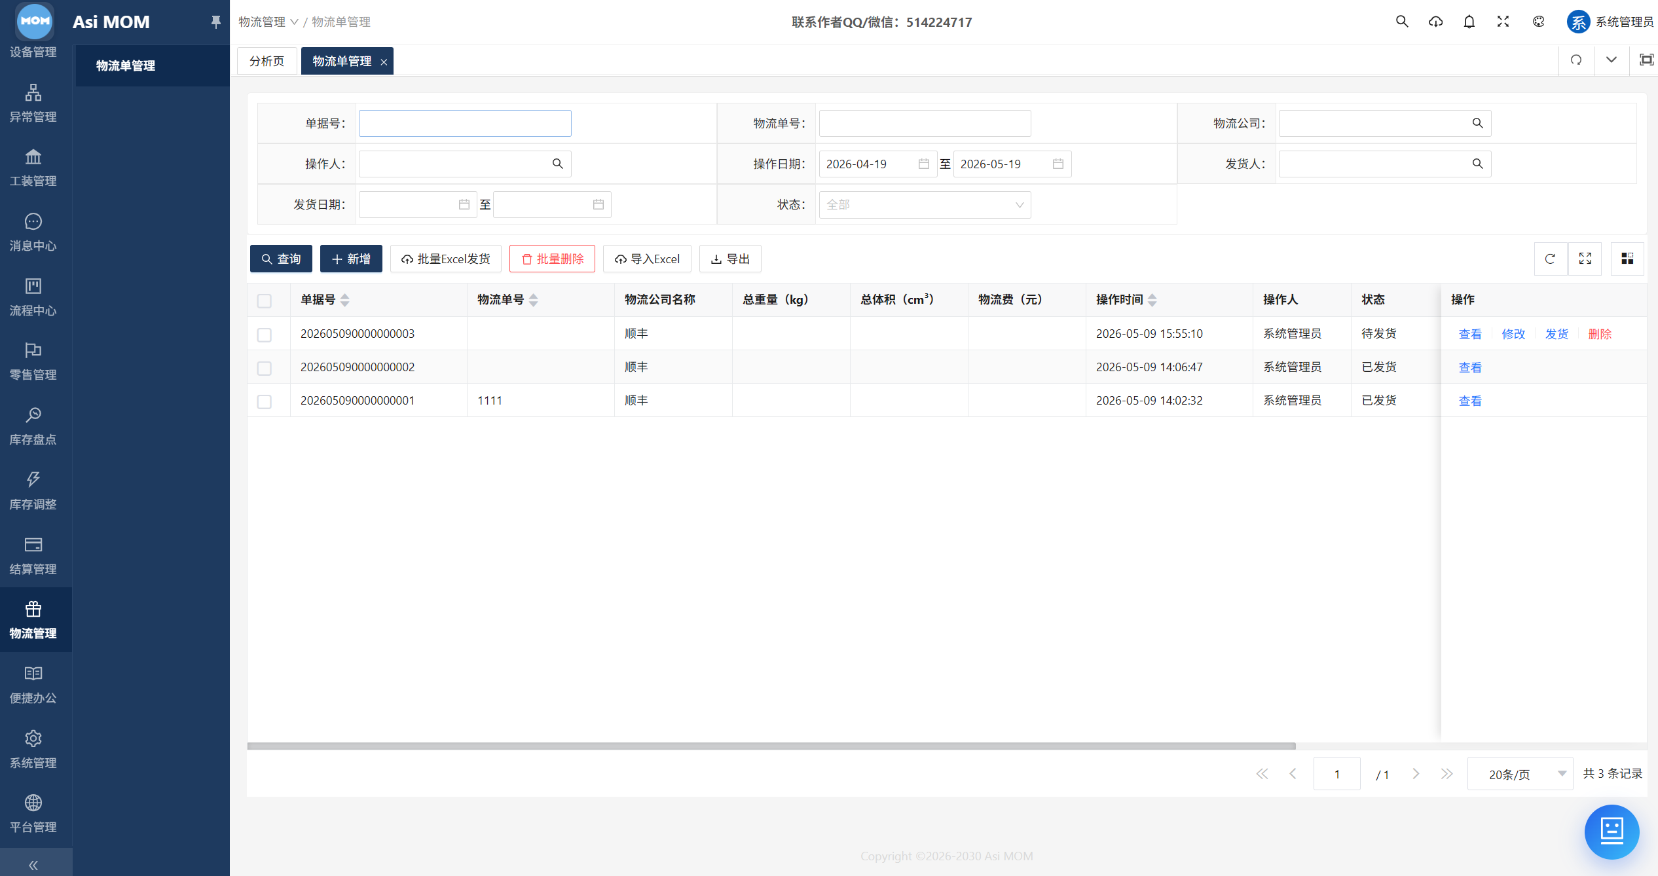
Task: Open 系统管理 in the sidebar
Action: click(x=33, y=750)
